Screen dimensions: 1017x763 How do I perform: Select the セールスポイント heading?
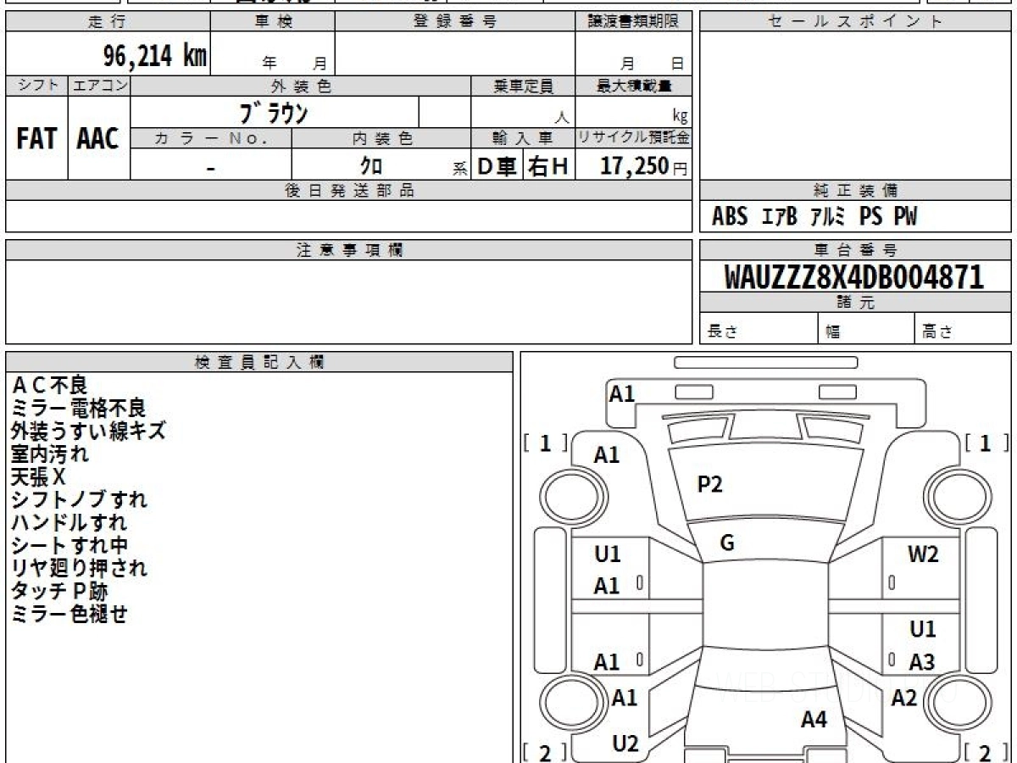point(855,22)
